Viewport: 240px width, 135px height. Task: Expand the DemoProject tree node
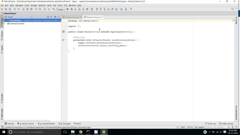click(x=5, y=20)
